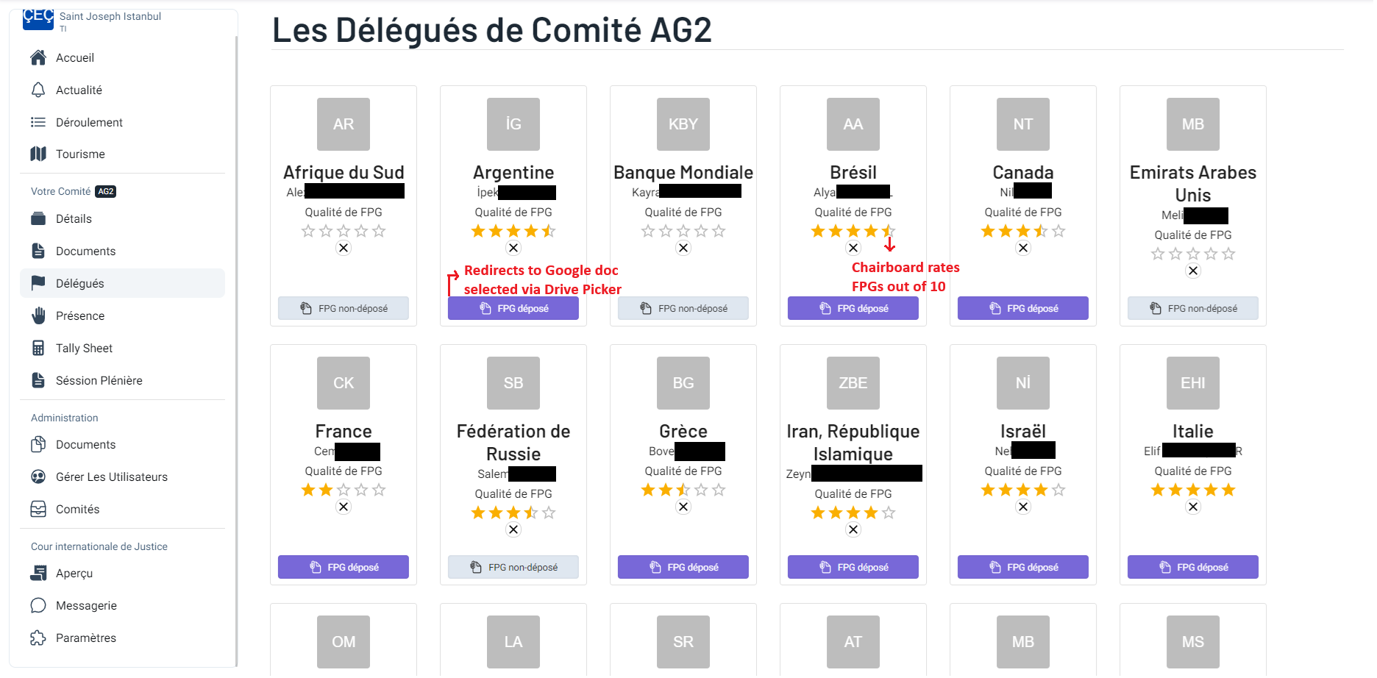Image resolution: width=1377 pixels, height=678 pixels.
Task: Select the Gérer Les Utilisateurs icon
Action: [x=38, y=477]
